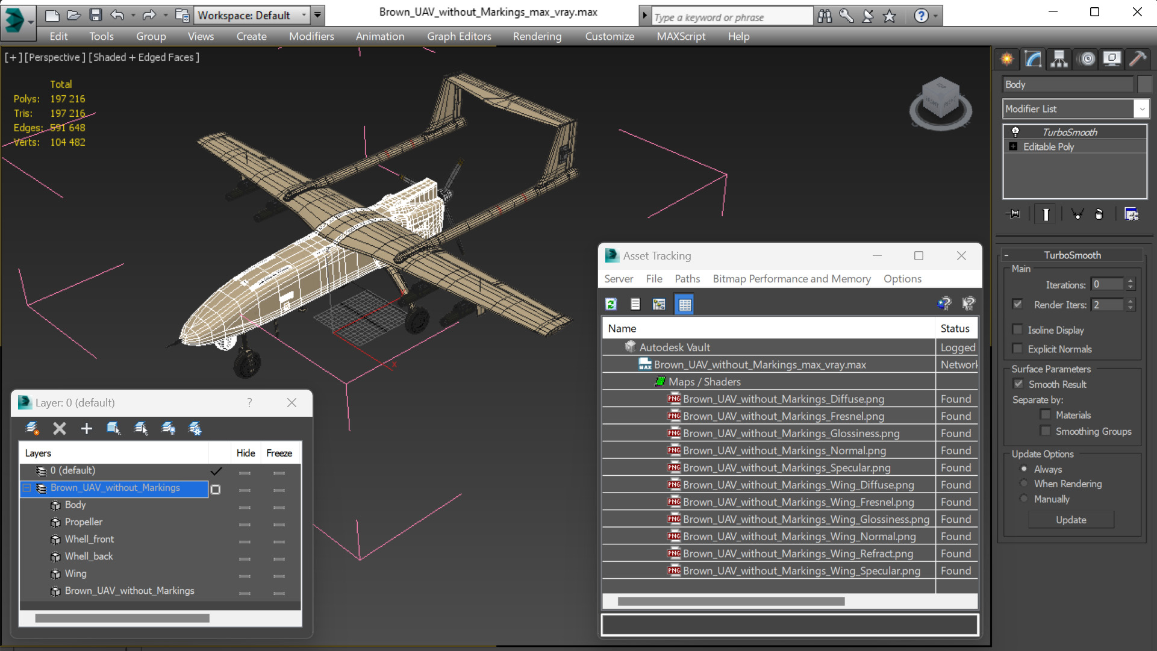
Task: Open the MAXScript menu
Action: click(x=681, y=36)
